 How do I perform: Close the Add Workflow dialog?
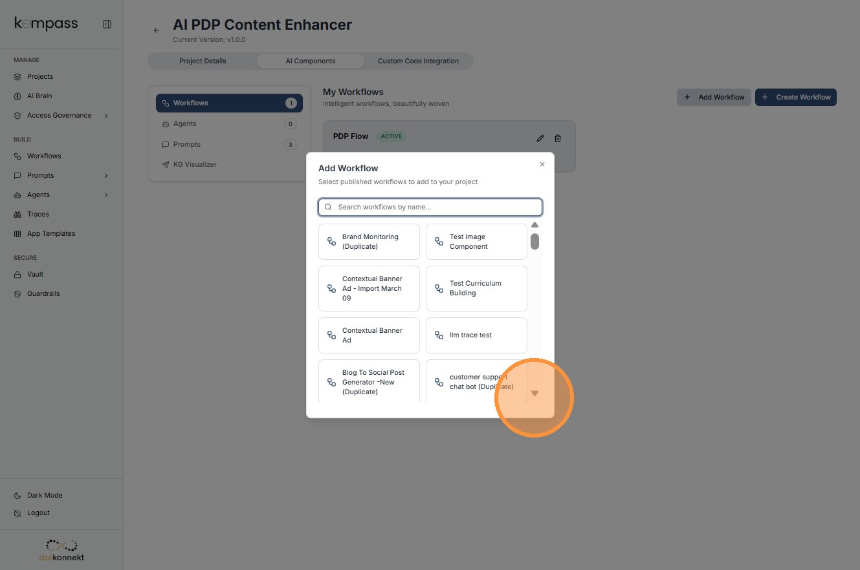542,164
